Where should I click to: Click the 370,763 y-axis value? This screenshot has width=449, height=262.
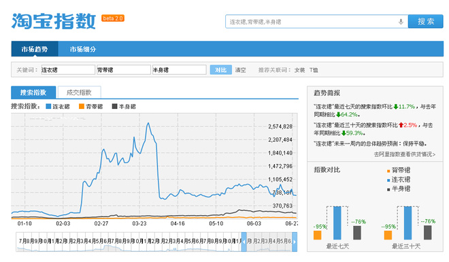(282, 206)
